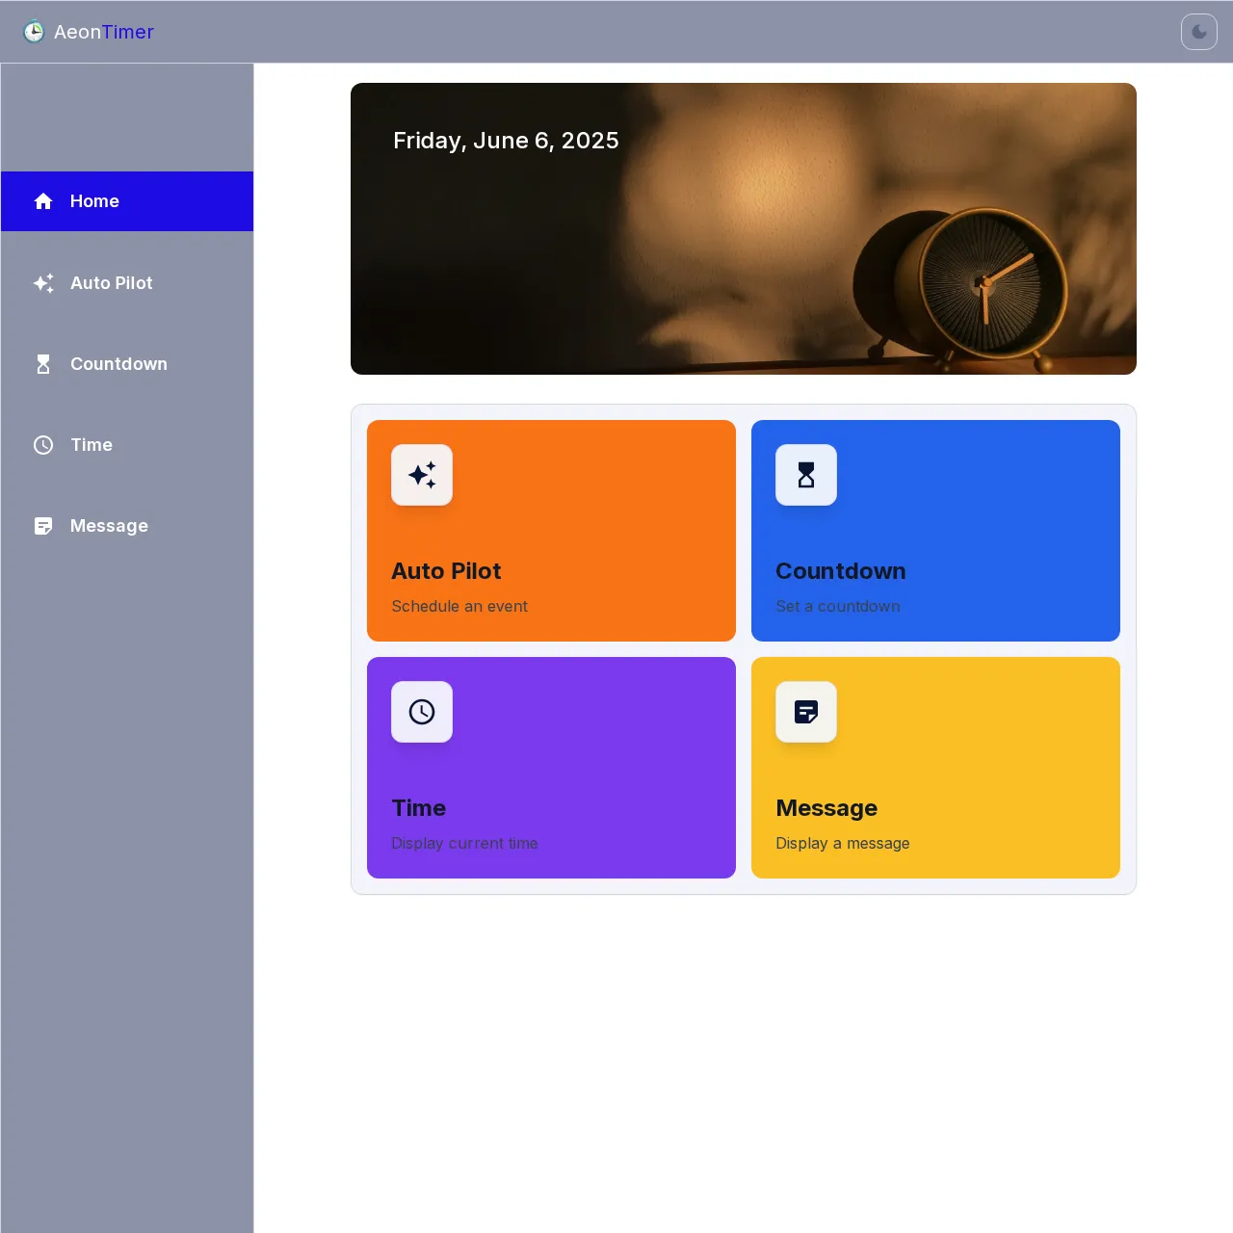
Task: Click the Countdown hourglass sidebar icon
Action: click(43, 364)
